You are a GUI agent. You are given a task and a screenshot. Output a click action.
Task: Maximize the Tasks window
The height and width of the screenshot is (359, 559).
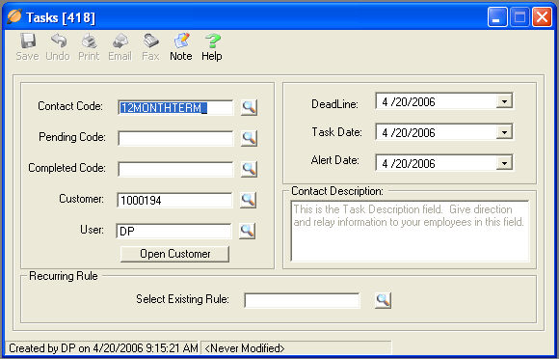[x=519, y=16]
